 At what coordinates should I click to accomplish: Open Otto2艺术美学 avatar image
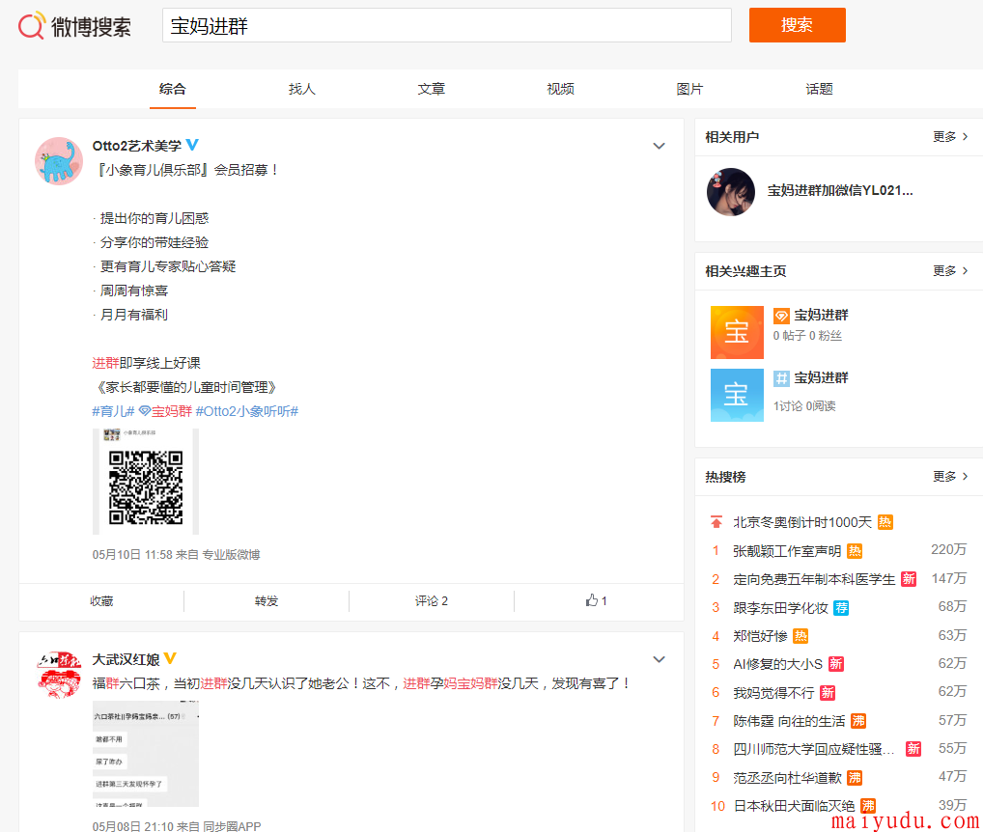click(59, 161)
